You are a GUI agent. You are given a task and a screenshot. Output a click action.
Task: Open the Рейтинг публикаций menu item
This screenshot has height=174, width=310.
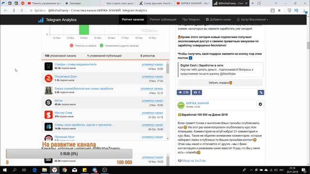pos(163,19)
